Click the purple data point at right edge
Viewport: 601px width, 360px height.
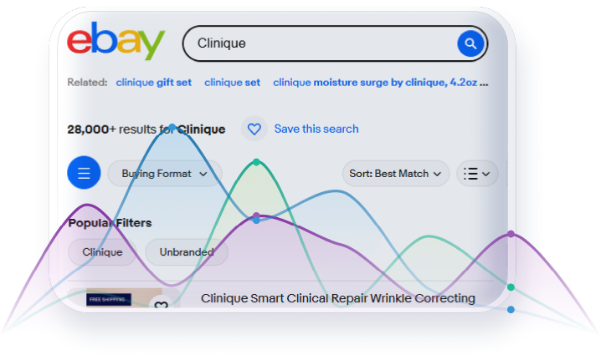point(511,234)
